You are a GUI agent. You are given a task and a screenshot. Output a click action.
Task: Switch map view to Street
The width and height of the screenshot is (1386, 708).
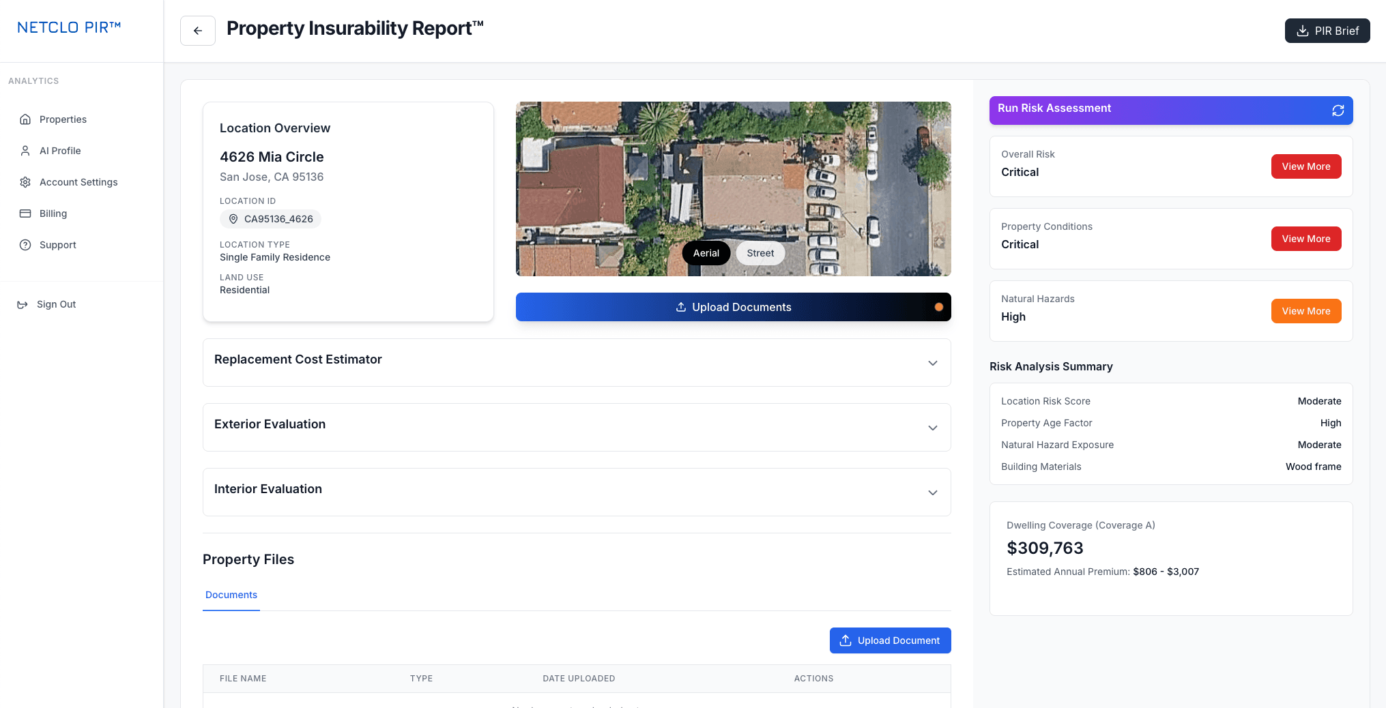(x=760, y=252)
